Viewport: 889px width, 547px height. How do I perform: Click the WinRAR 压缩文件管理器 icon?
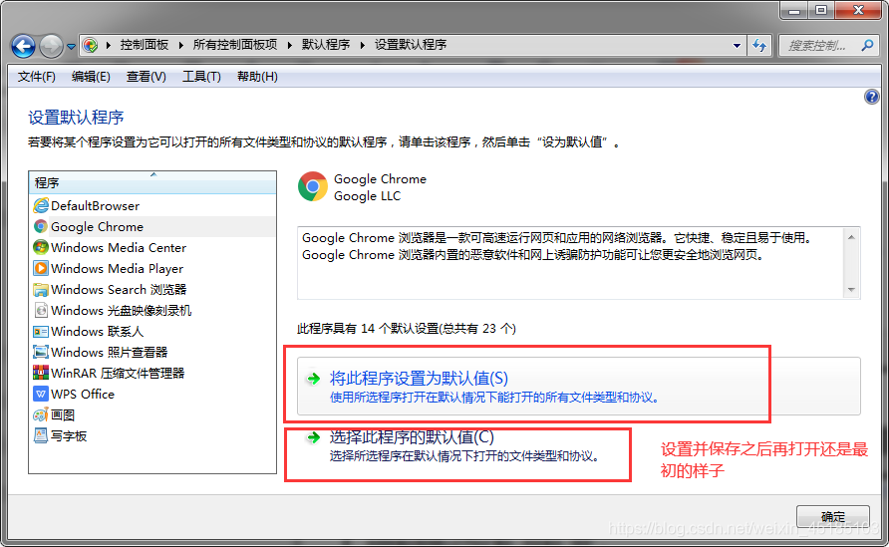tap(41, 373)
